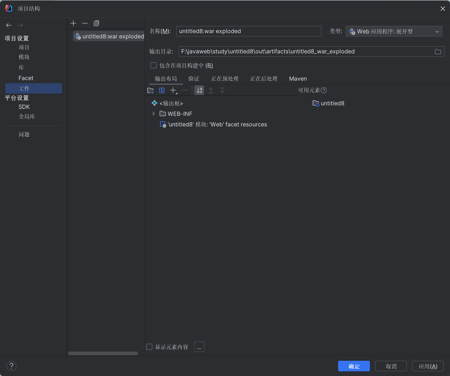This screenshot has height=376, width=450.
Task: Open Facet settings in sidebar
Action: coord(26,78)
